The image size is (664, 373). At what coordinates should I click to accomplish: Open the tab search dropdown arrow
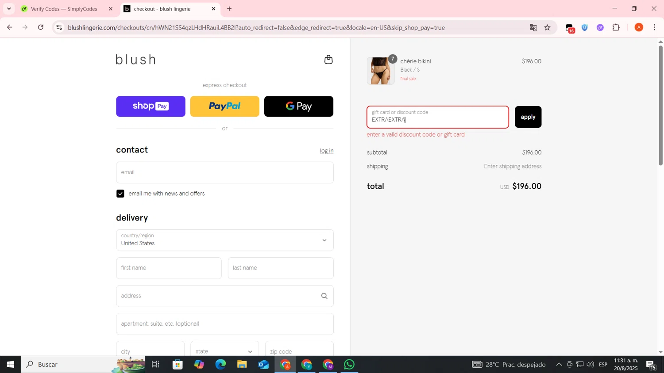pos(9,9)
